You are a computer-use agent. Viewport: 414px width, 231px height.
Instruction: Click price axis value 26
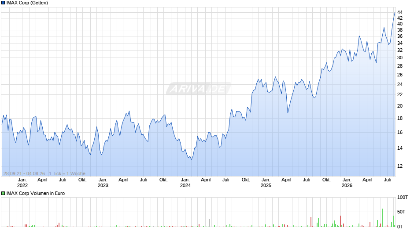[400, 75]
